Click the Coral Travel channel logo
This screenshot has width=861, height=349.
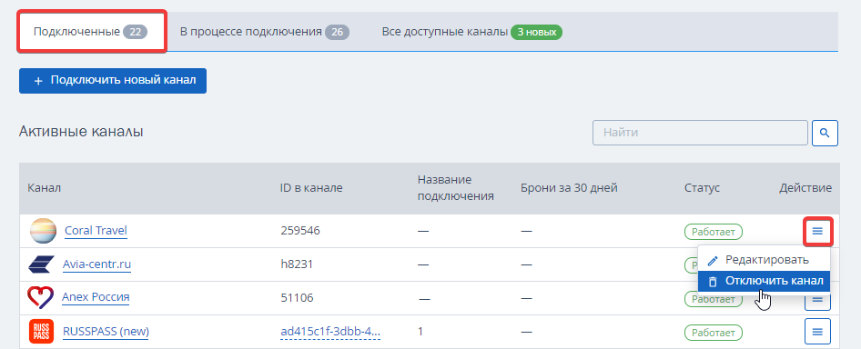coord(43,231)
